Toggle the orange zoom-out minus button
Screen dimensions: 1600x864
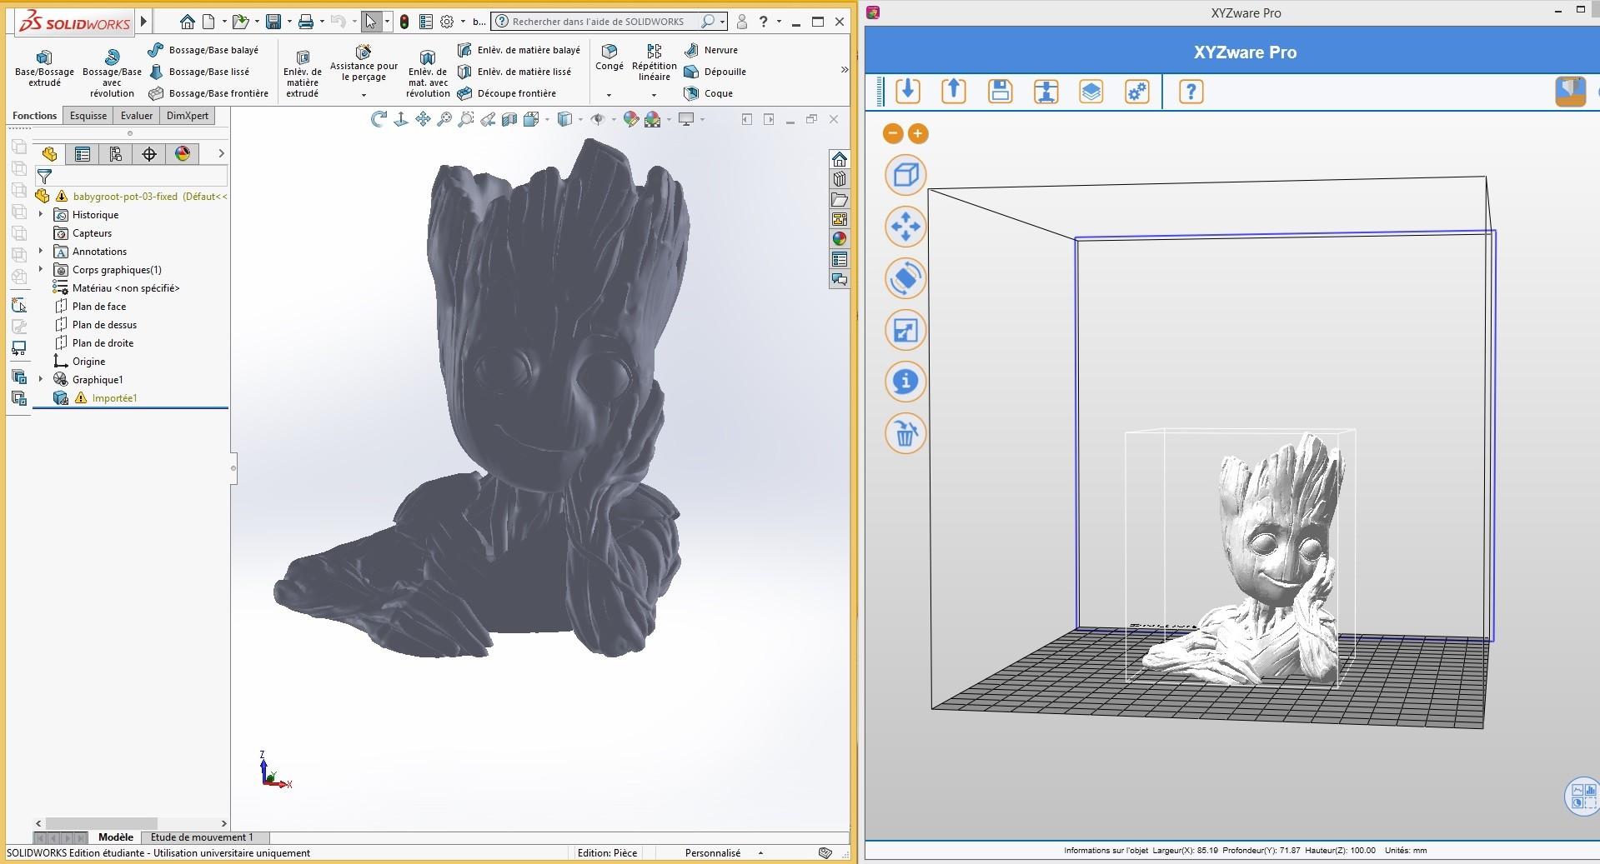(893, 133)
